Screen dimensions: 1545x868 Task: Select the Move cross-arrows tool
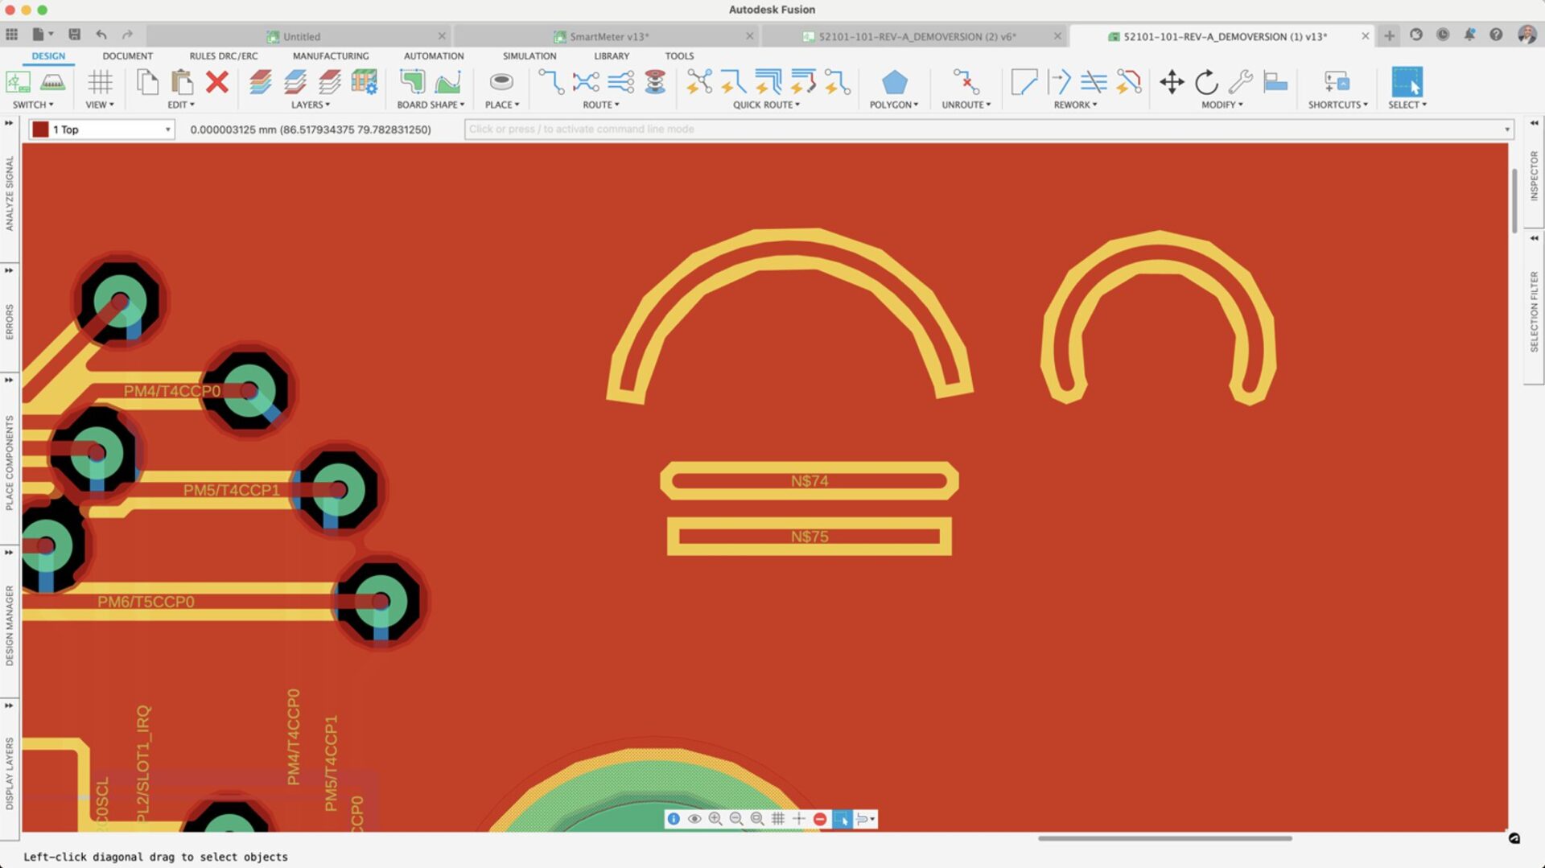tap(1172, 82)
